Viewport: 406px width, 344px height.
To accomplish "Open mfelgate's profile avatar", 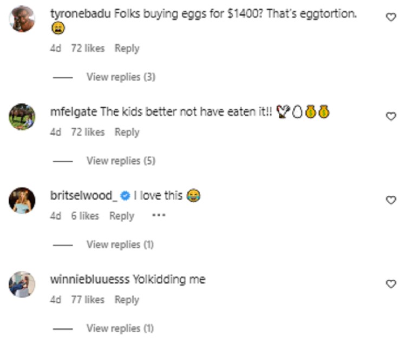I will (x=22, y=117).
